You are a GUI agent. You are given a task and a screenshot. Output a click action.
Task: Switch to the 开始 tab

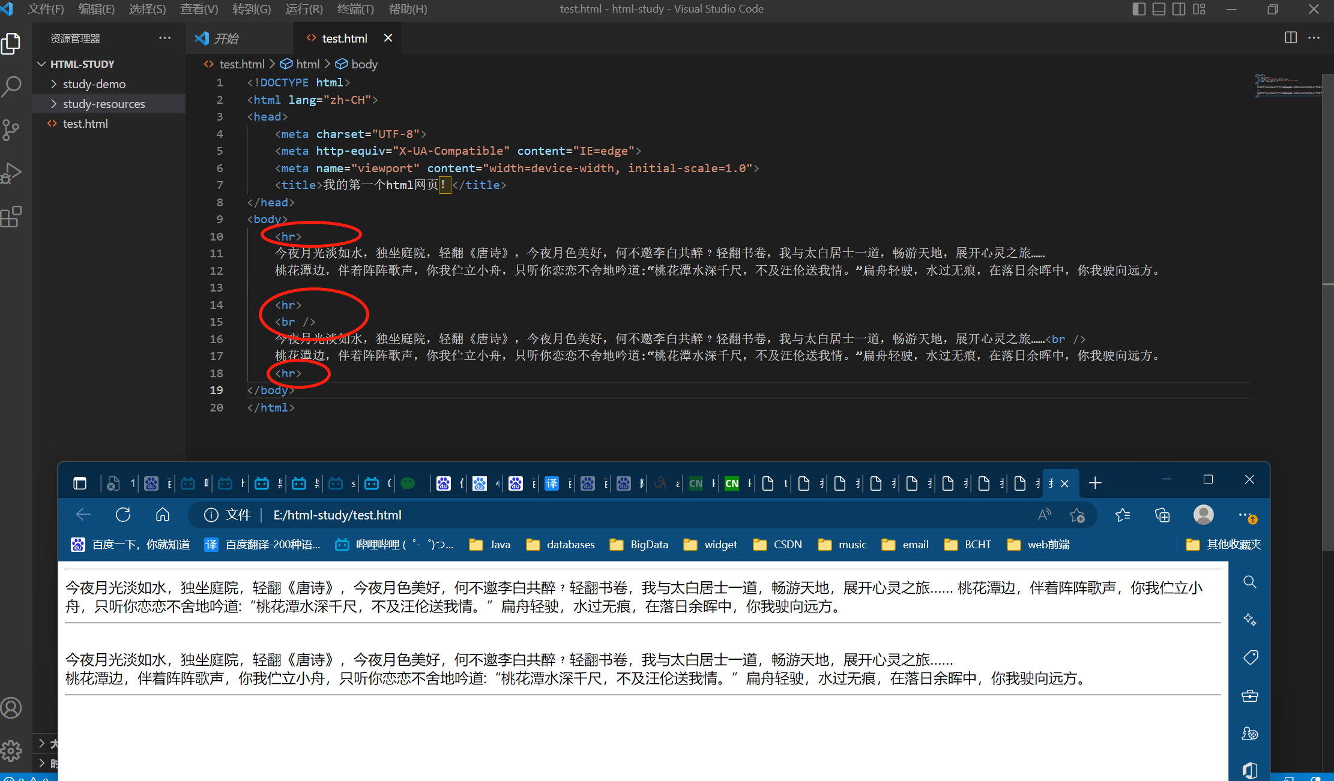coord(226,38)
